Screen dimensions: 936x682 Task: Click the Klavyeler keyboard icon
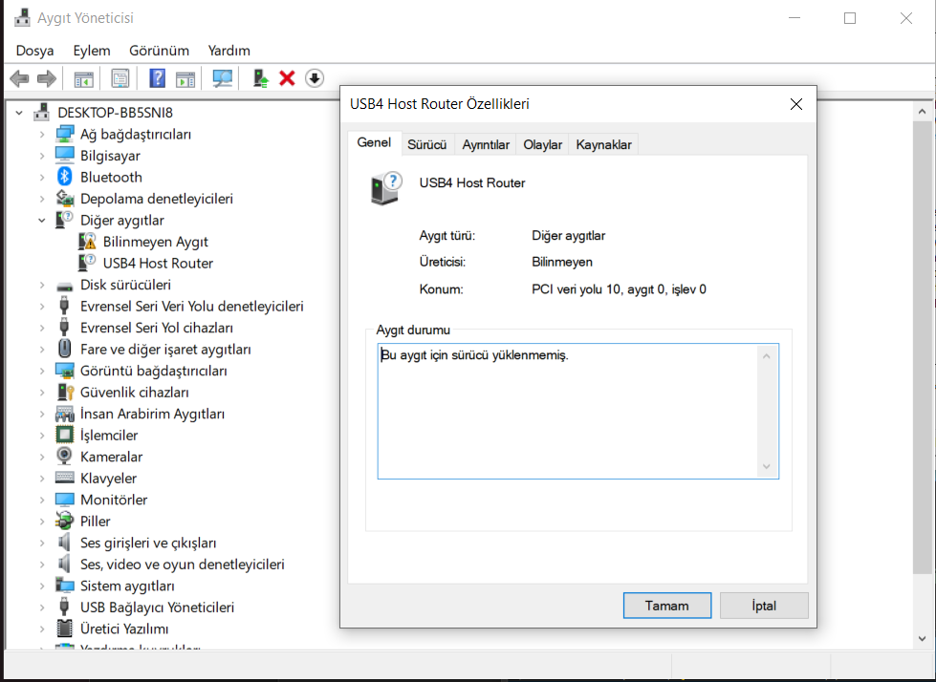(64, 479)
